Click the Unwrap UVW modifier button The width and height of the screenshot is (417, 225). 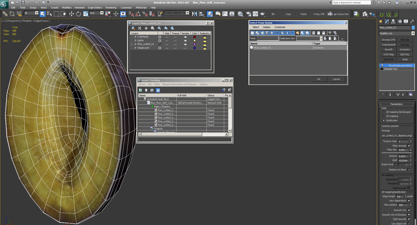[389, 40]
